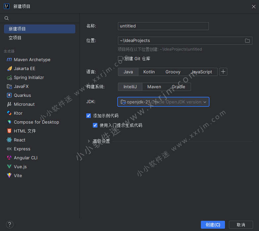Screen dimensions: 259x231
Task: Click the 创建(C) button
Action: (x=212, y=225)
